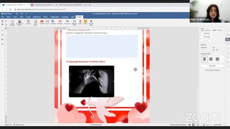Open paragraph settings in right sidebar

click(227, 30)
